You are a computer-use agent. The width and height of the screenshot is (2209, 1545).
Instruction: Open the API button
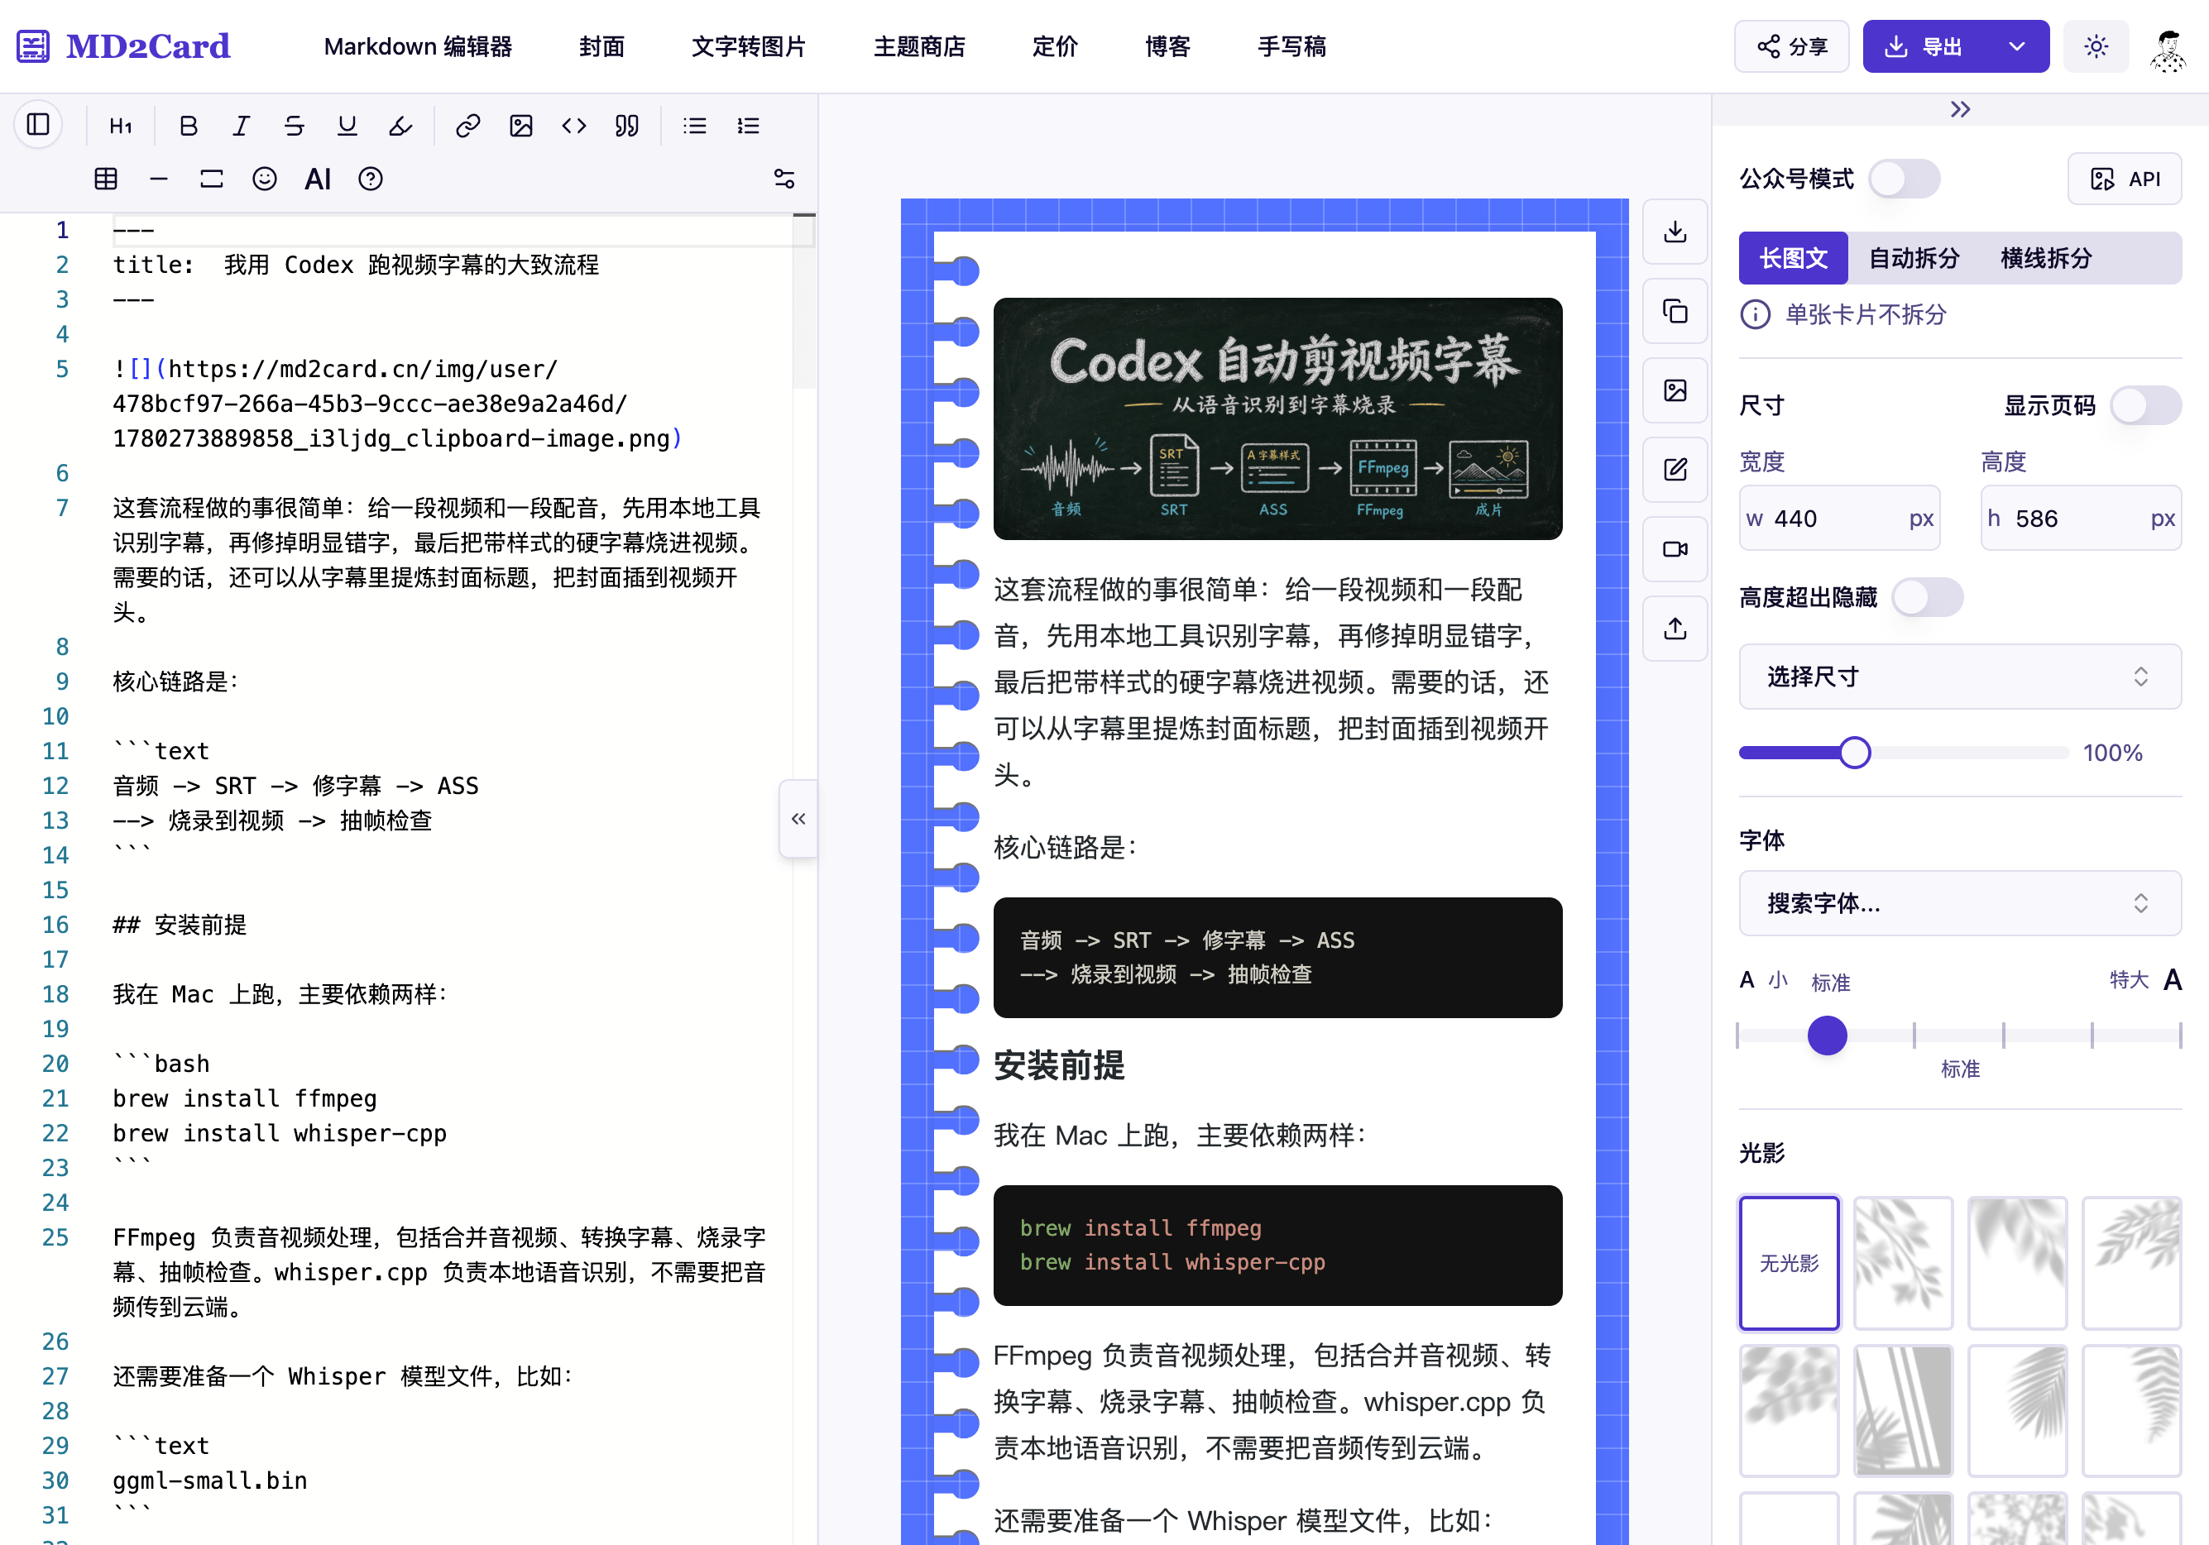[x=2125, y=179]
